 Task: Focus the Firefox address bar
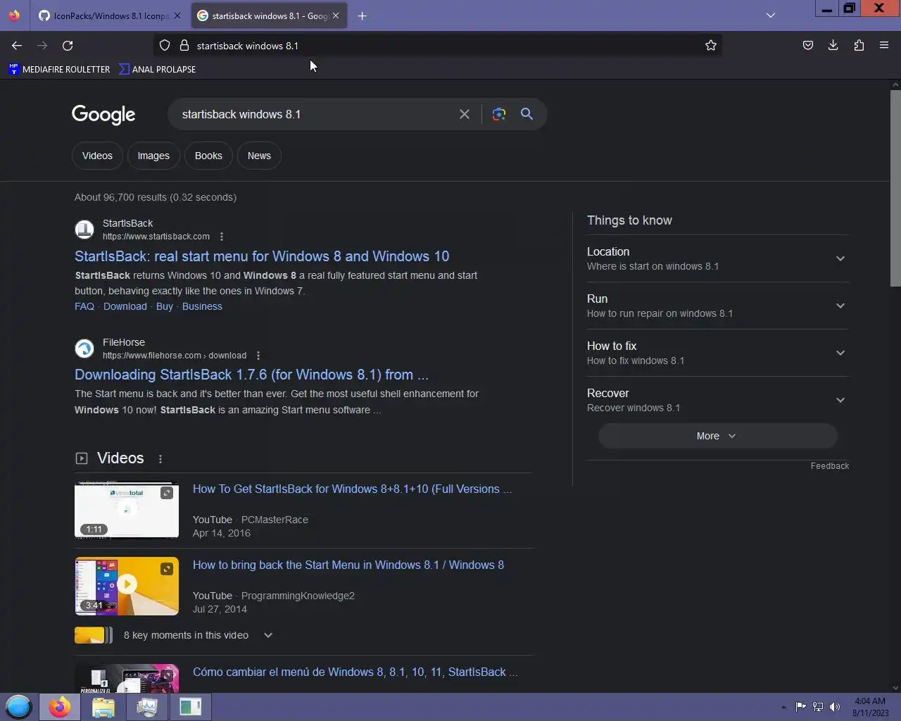point(436,46)
